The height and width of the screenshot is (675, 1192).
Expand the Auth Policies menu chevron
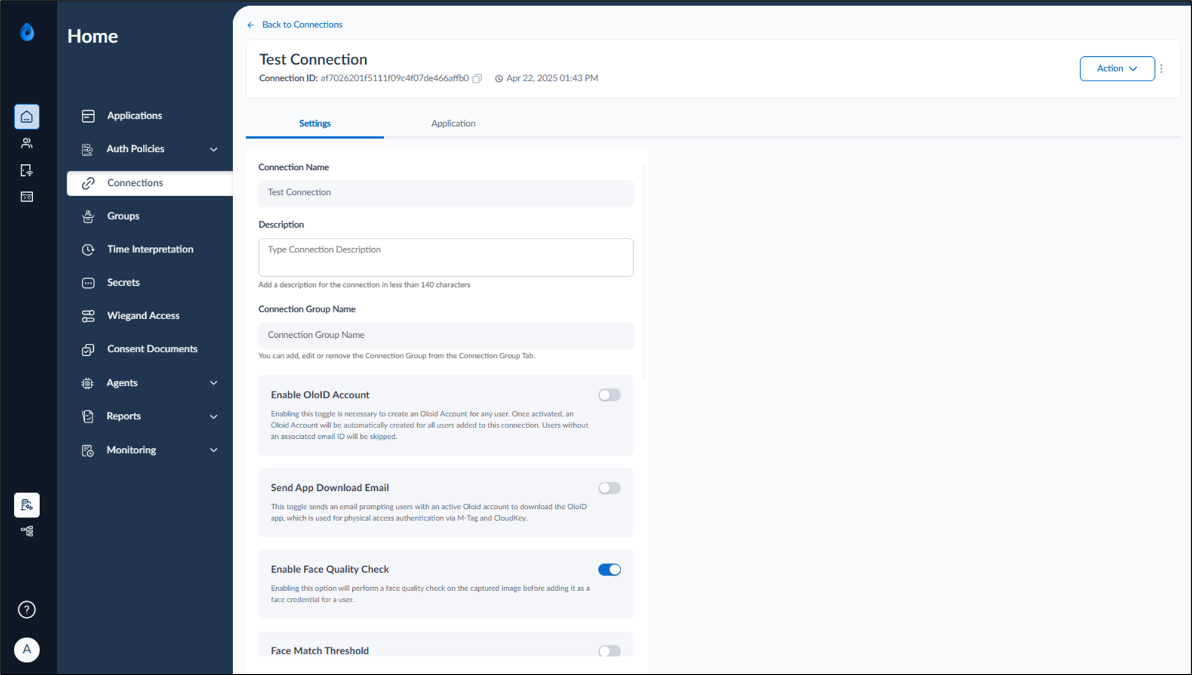[213, 149]
